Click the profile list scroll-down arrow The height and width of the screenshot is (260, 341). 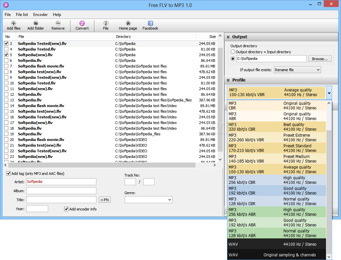tap(329, 257)
